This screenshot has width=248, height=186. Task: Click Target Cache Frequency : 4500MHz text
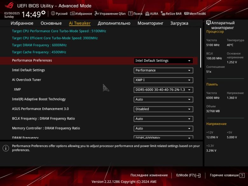click(39, 52)
